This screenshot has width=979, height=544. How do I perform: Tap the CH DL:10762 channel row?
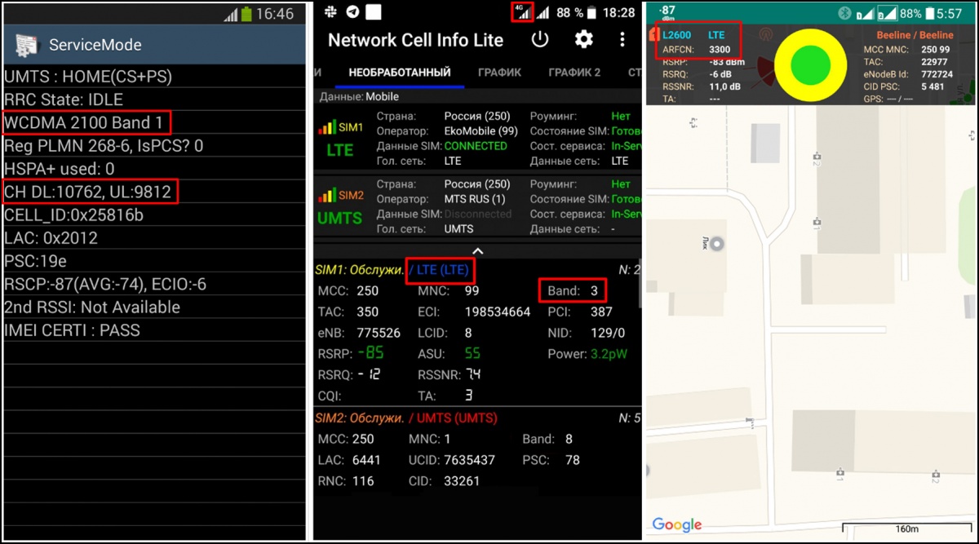point(91,192)
